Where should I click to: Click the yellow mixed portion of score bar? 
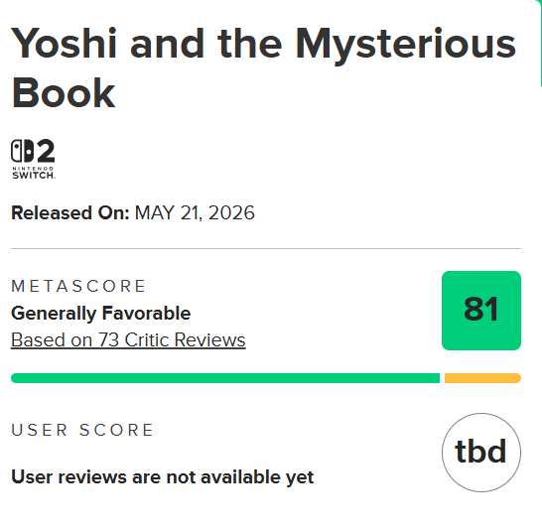point(482,378)
